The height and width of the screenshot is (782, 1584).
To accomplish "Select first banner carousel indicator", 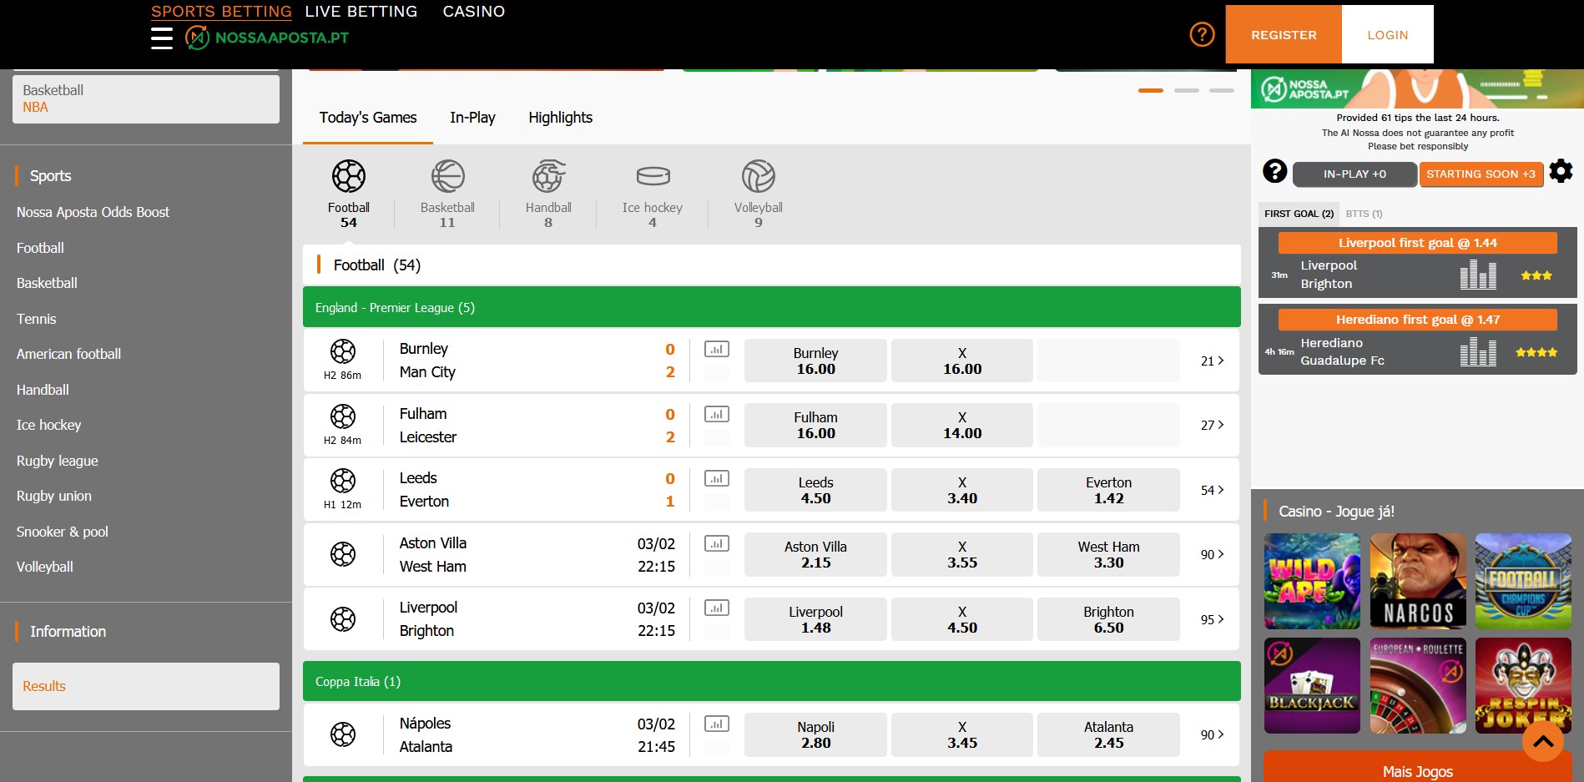I will tap(1150, 90).
